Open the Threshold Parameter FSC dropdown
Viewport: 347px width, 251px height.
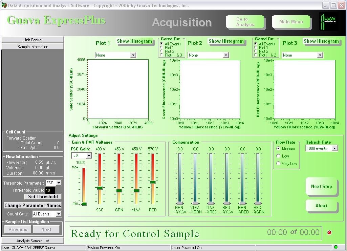click(x=53, y=183)
